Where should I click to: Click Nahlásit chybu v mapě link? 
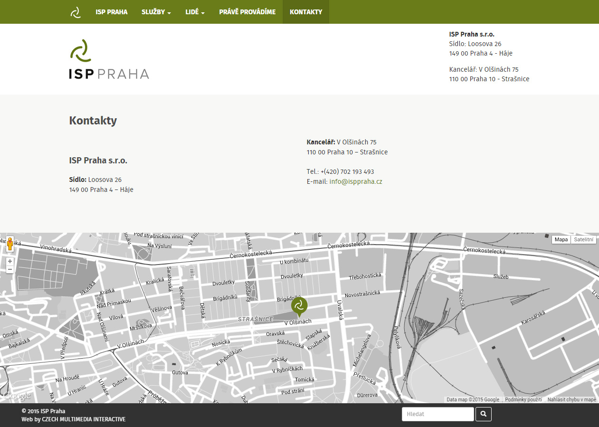[x=571, y=400]
